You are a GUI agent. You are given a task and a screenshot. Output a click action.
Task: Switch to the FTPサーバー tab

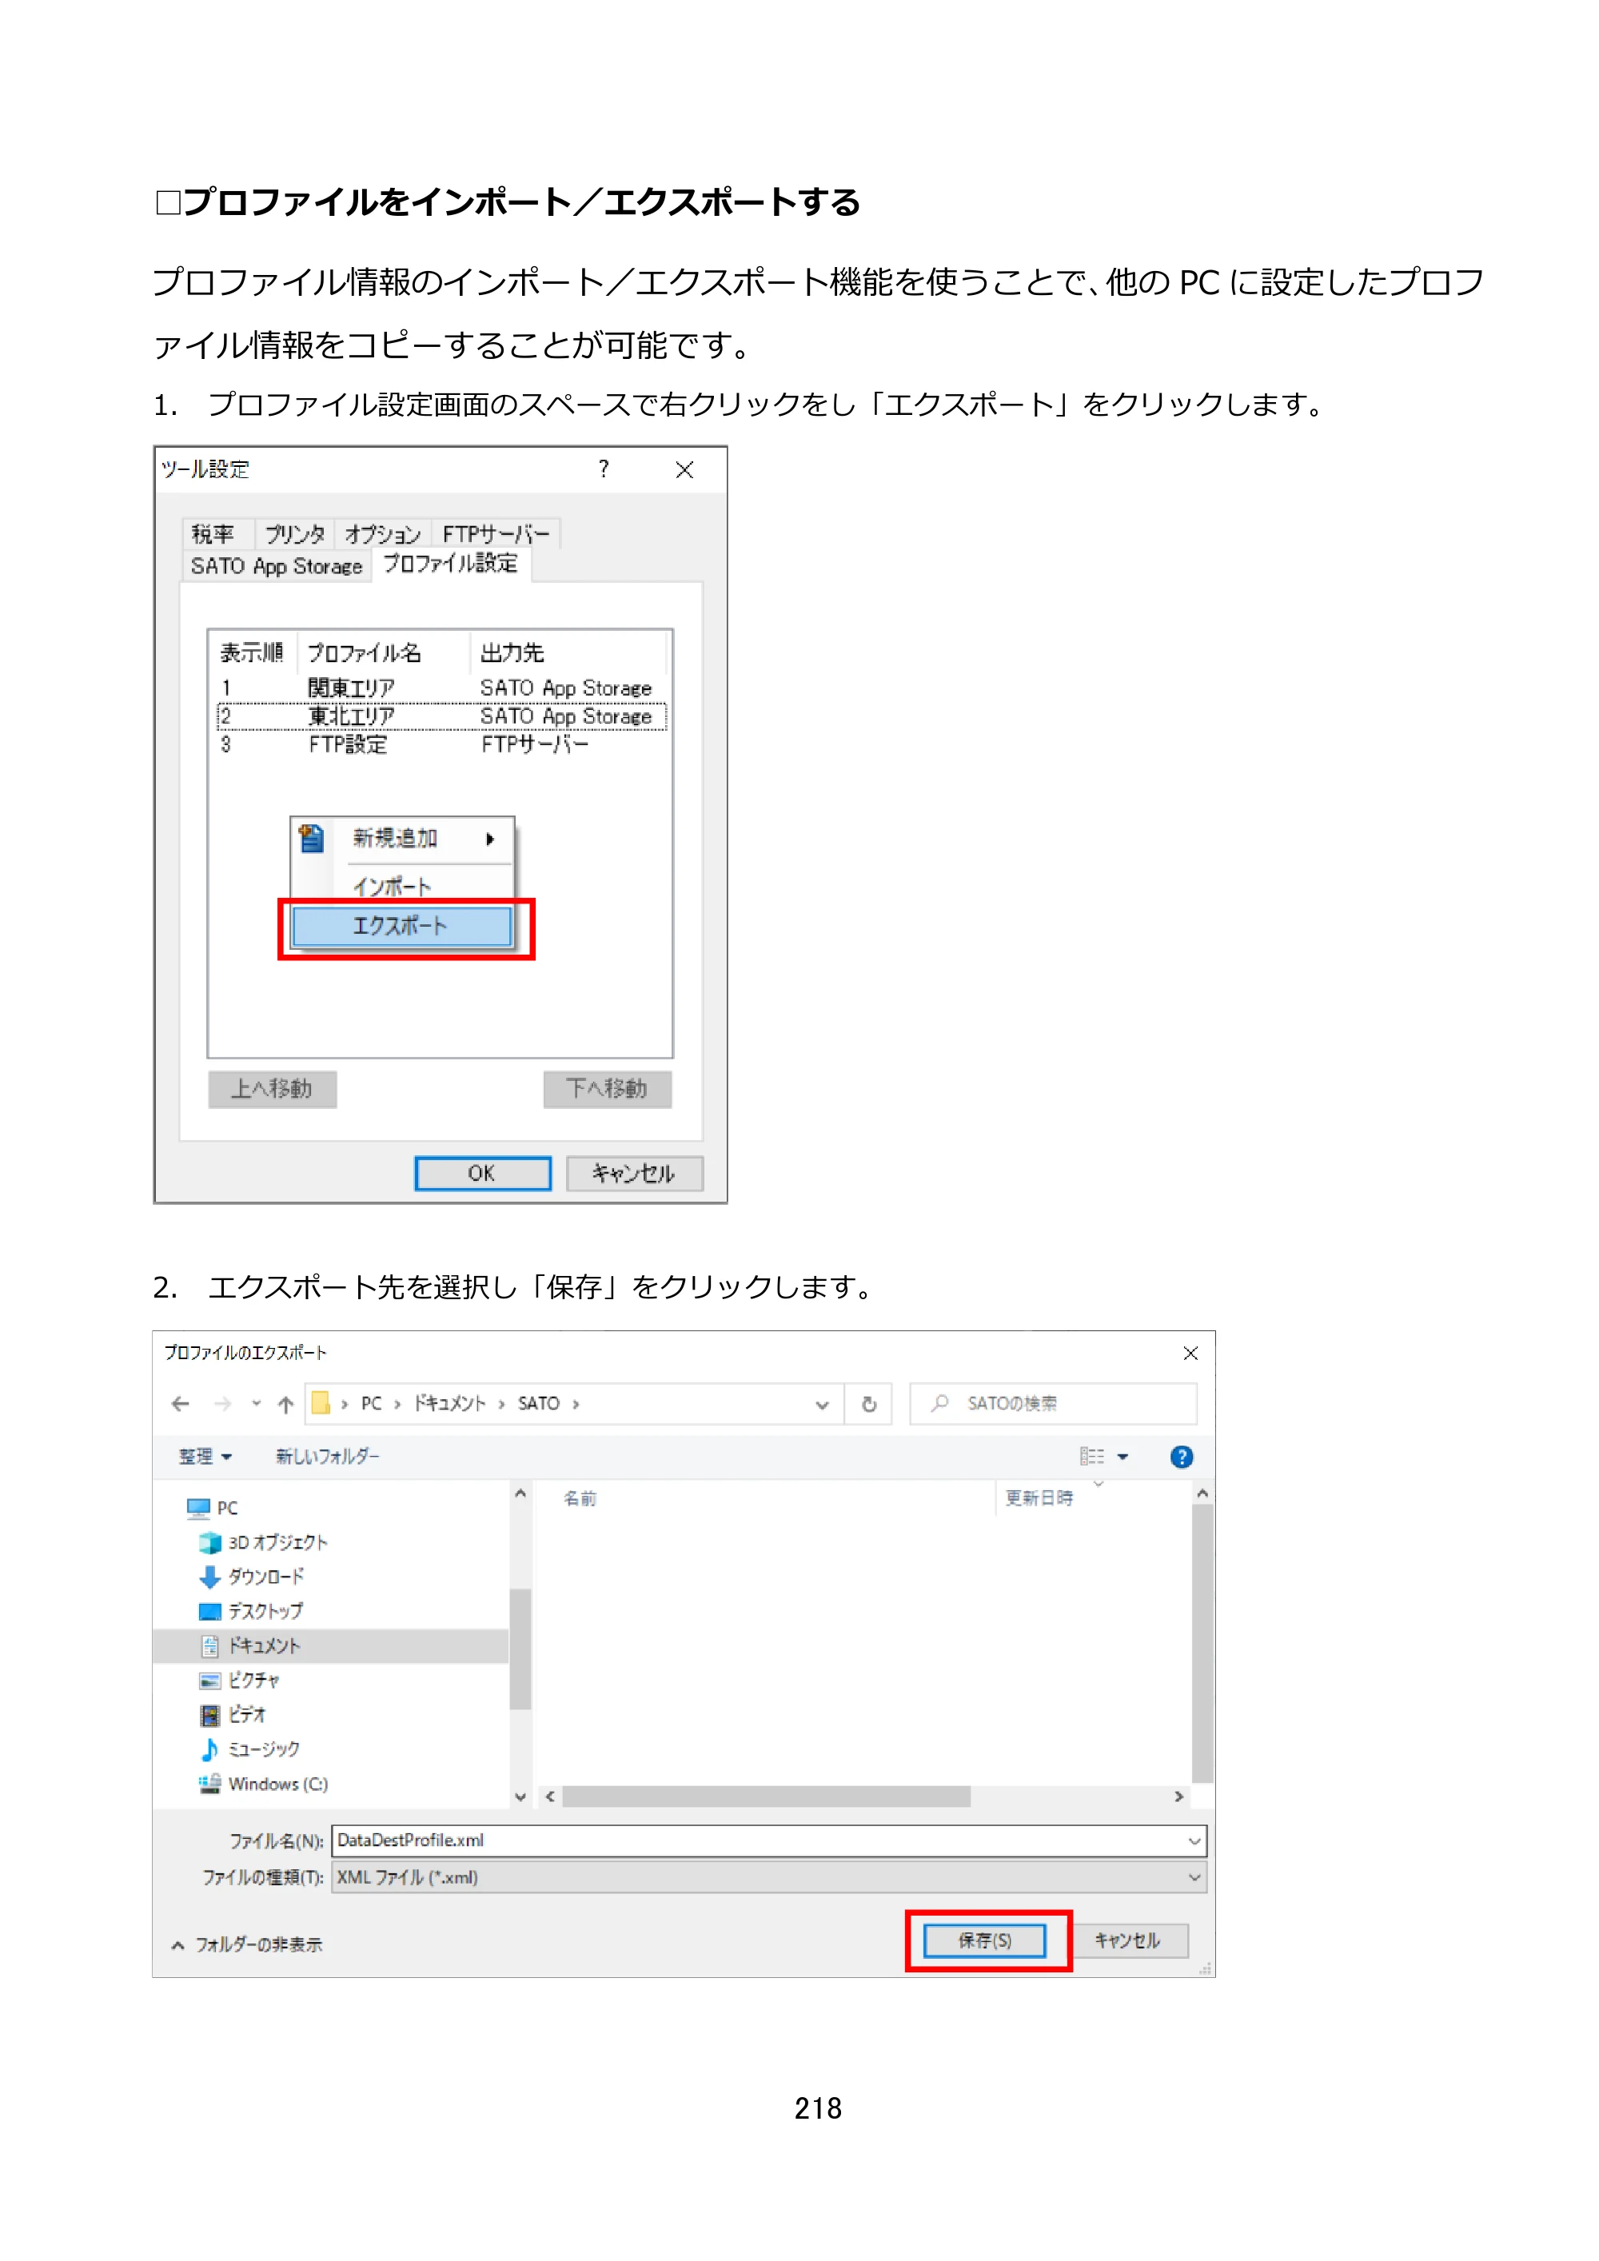(x=496, y=534)
